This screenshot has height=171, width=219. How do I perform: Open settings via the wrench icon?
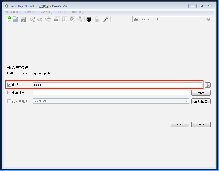pyautogui.click(x=106, y=19)
